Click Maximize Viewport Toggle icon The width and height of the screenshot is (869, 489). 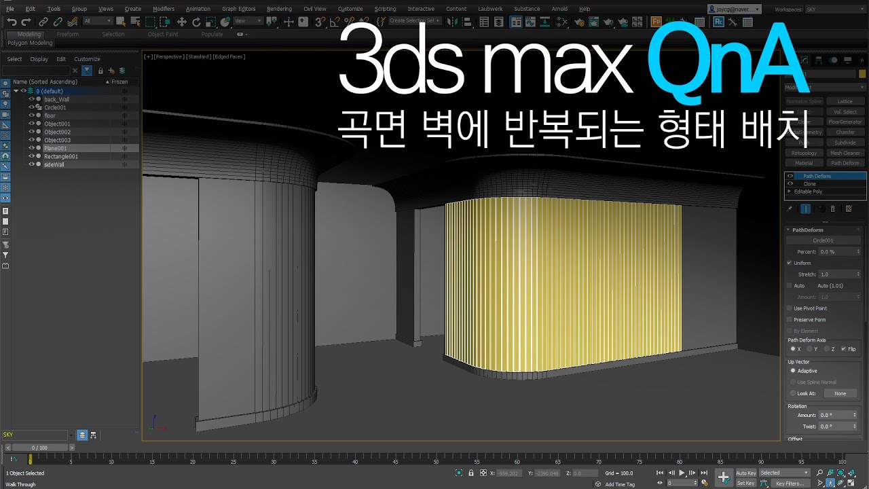tap(851, 484)
